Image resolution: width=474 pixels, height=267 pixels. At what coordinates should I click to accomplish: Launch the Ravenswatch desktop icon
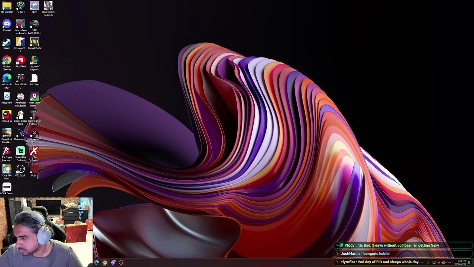click(x=20, y=134)
